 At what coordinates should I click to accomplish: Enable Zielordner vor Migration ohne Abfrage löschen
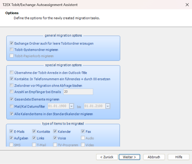click(11, 85)
